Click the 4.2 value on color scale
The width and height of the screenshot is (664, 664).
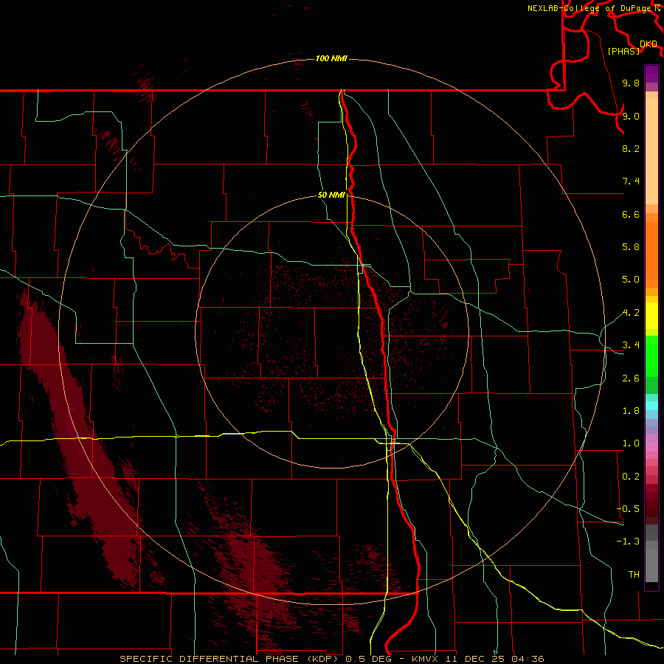point(631,313)
